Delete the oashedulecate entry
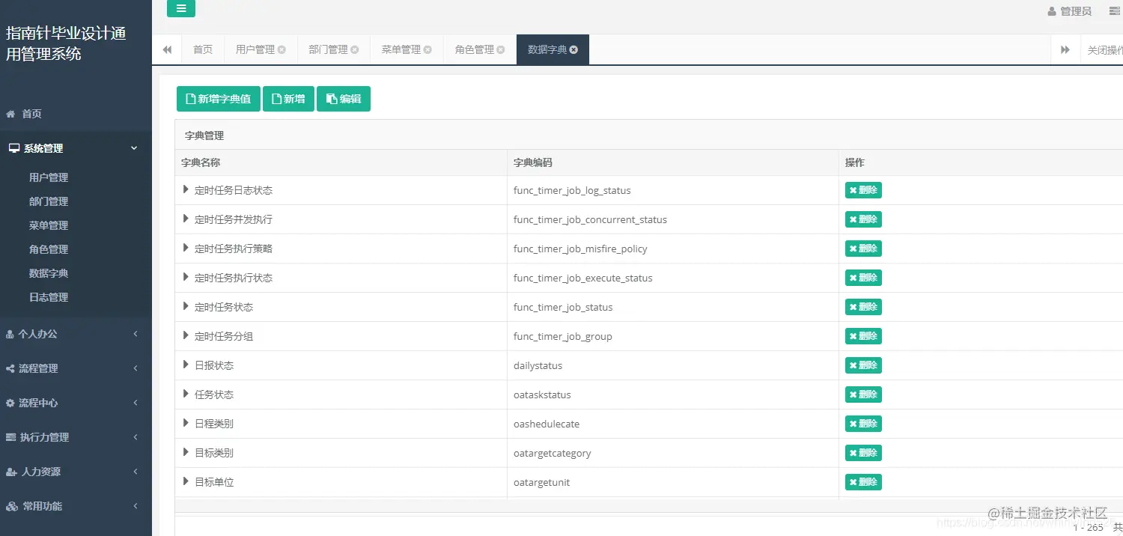The height and width of the screenshot is (536, 1123). pos(863,424)
